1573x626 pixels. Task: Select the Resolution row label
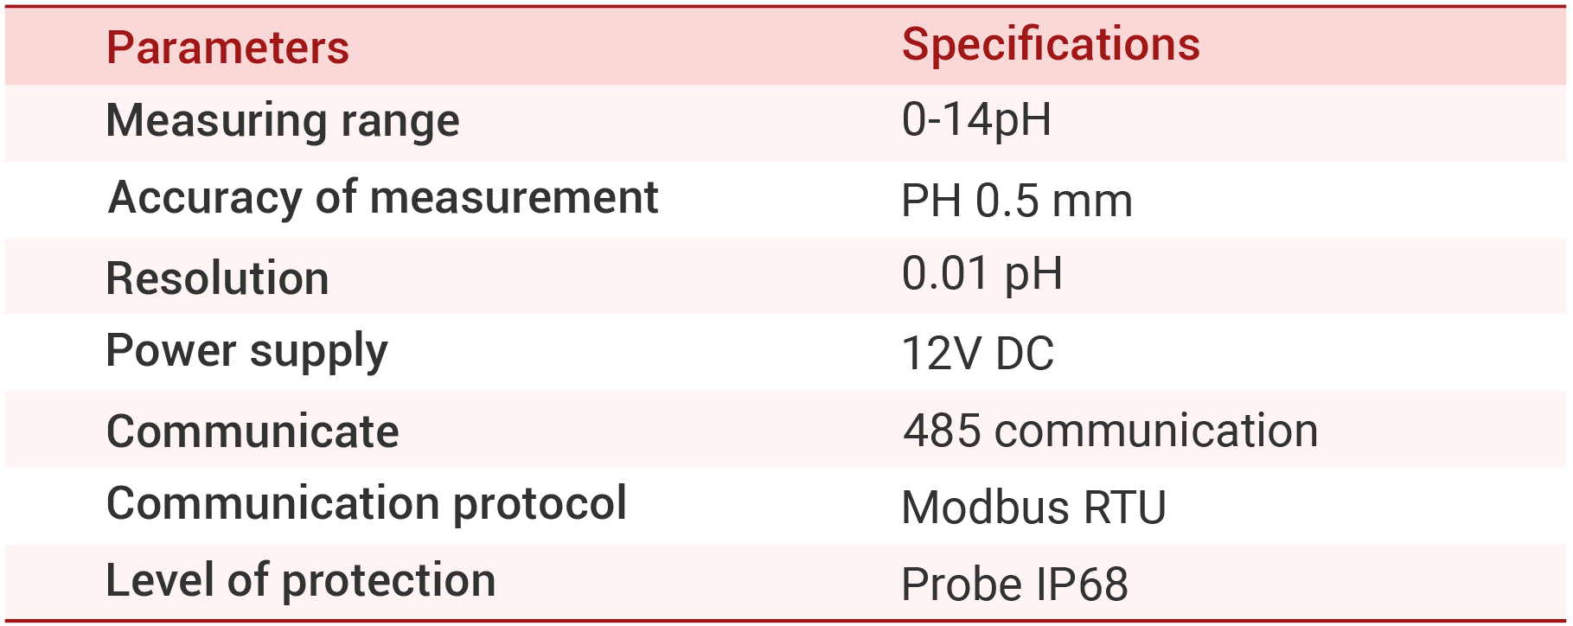point(217,278)
